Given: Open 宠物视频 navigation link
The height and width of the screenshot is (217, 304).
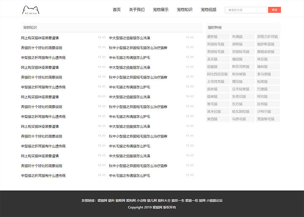Looking at the screenshot, I should pos(209,10).
